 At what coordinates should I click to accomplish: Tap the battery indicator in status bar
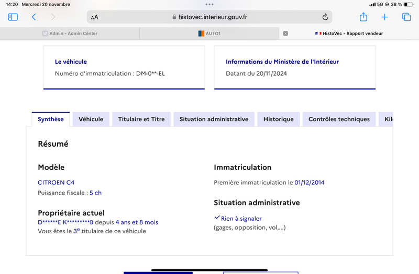coord(409,4)
